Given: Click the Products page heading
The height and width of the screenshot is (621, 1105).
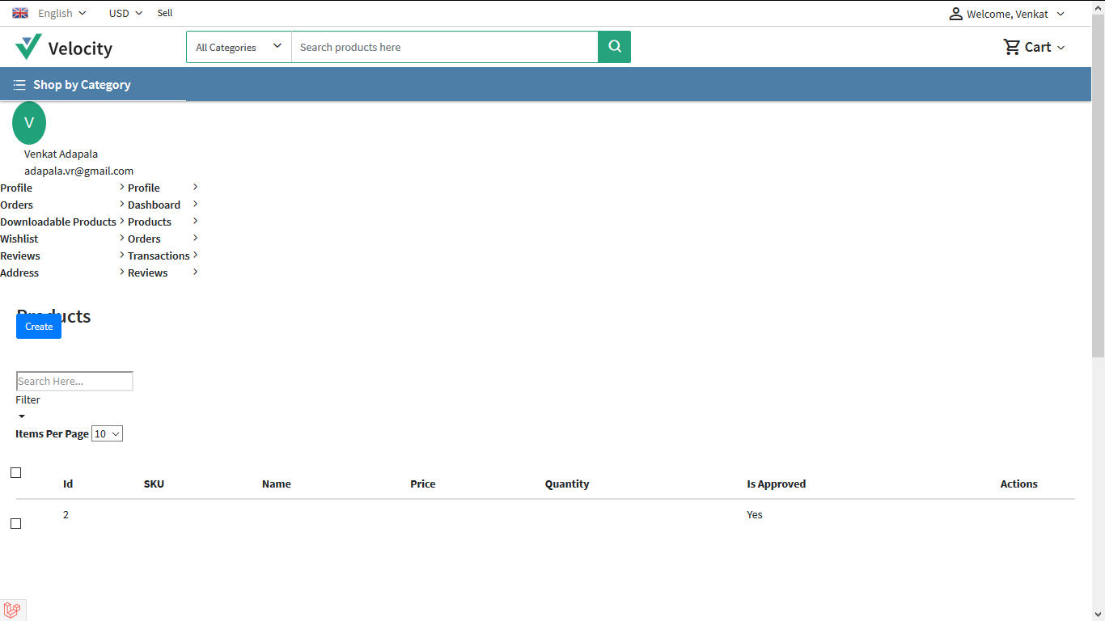Looking at the screenshot, I should 53,316.
